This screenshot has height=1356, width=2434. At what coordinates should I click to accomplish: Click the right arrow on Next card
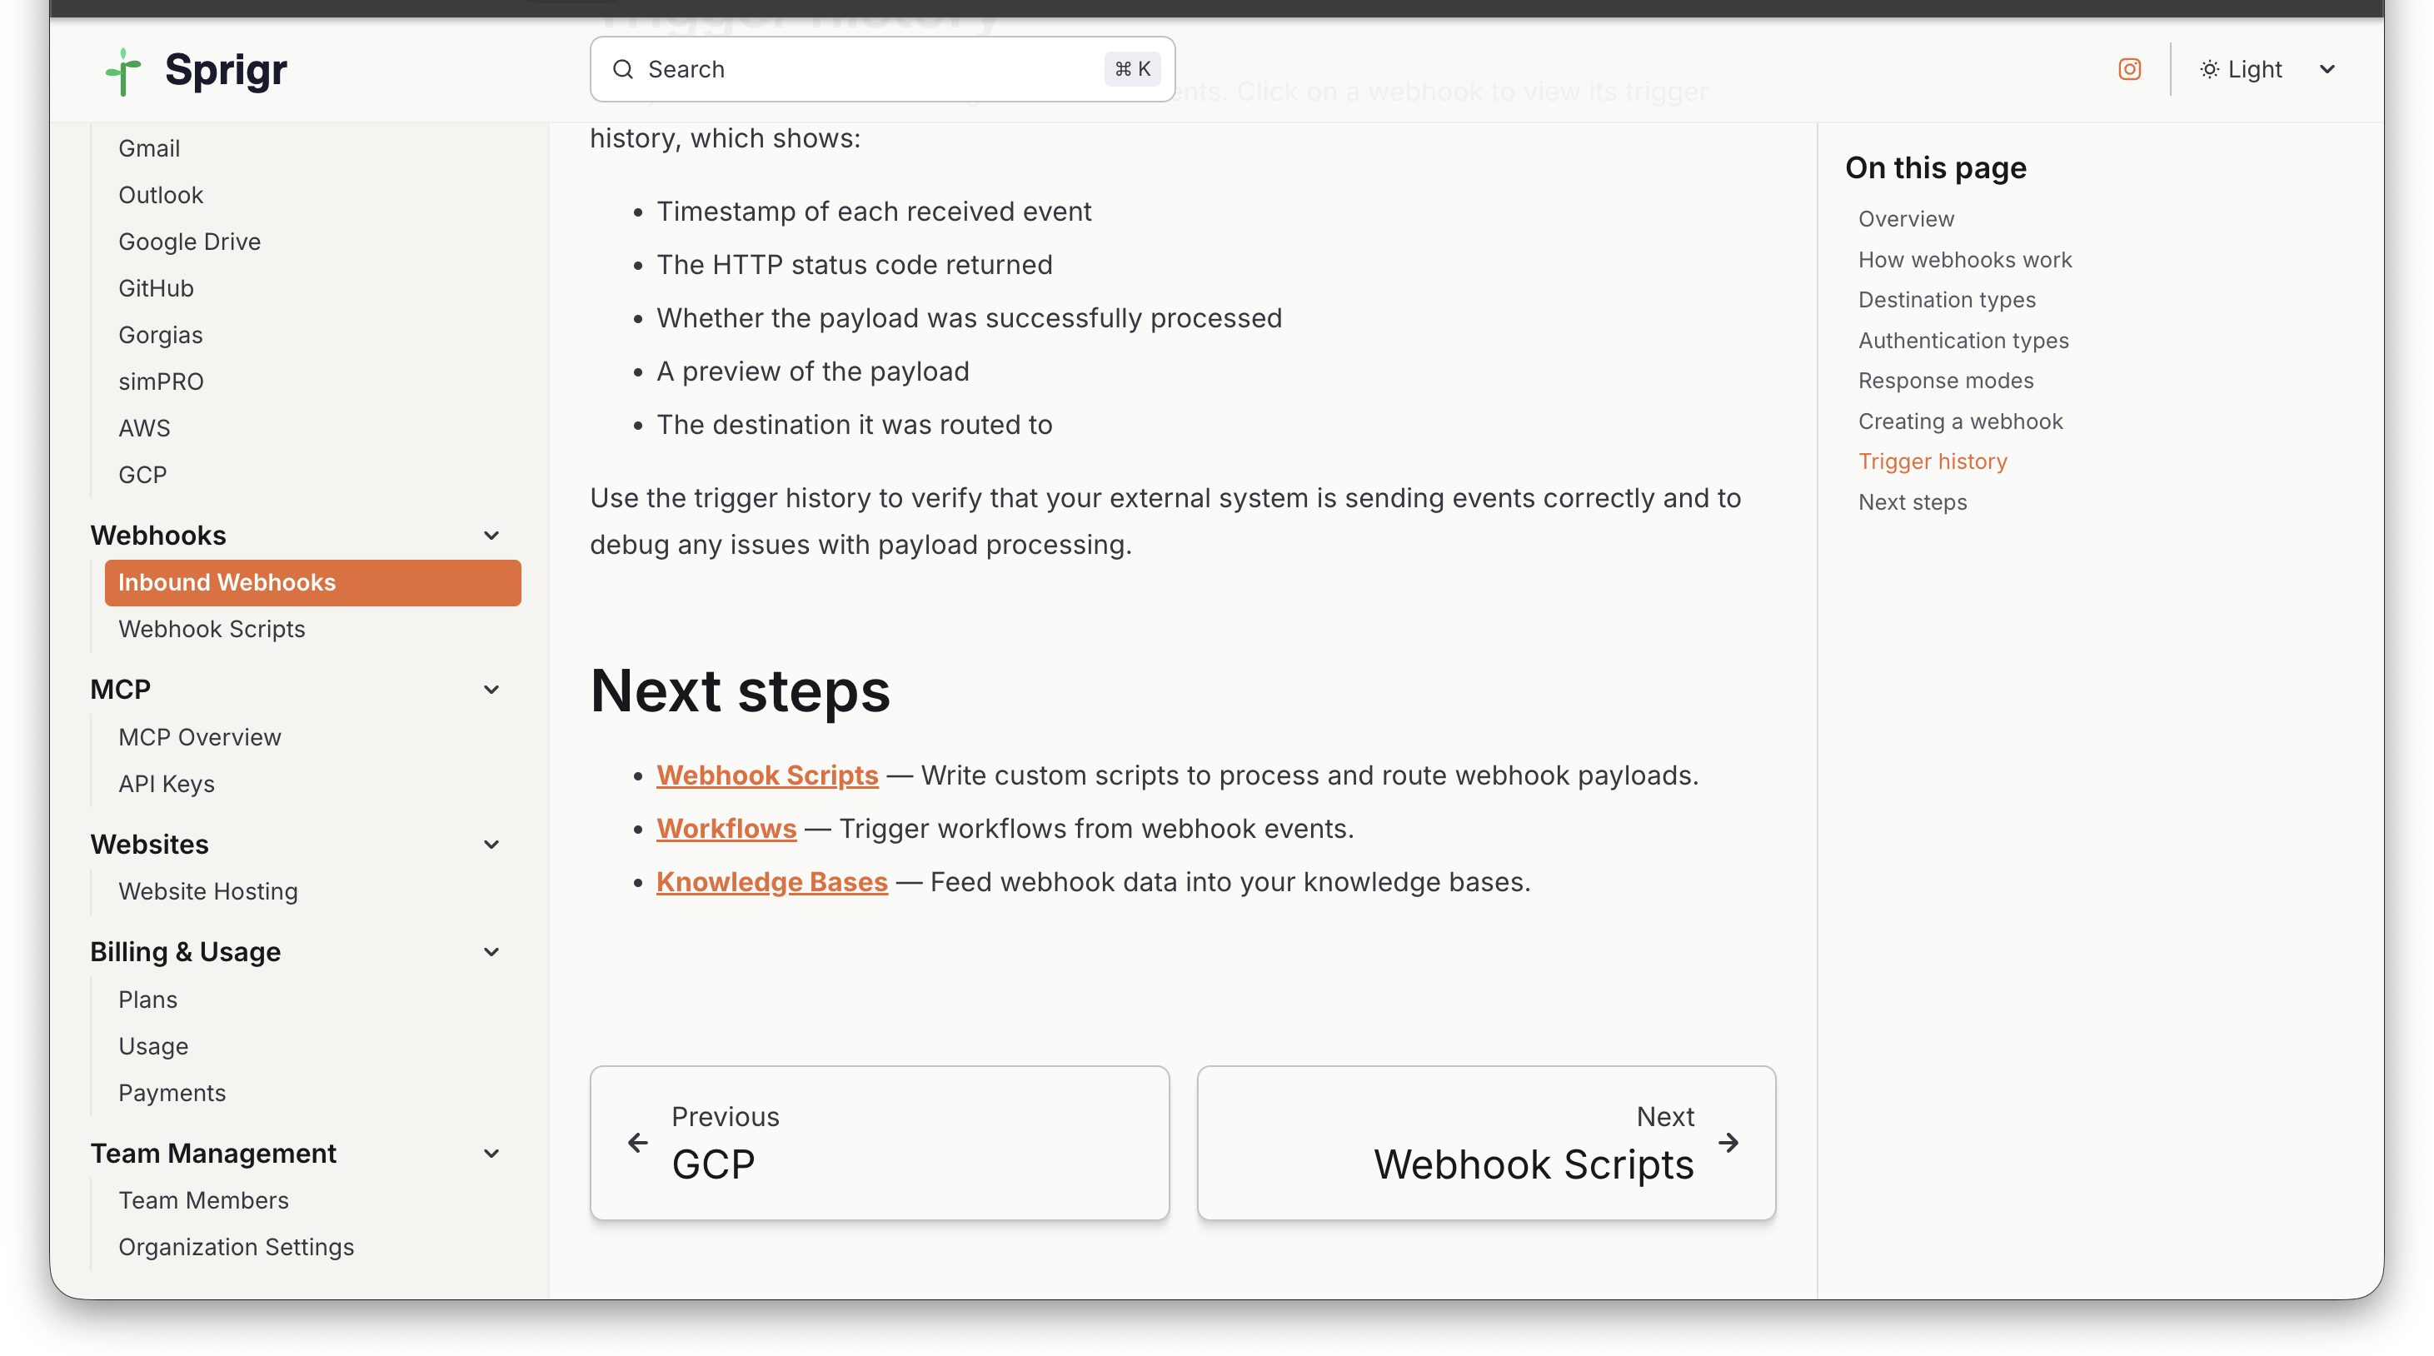click(x=1728, y=1143)
